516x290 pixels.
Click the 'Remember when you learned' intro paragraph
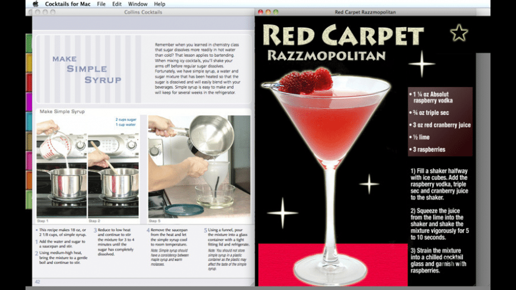pos(198,68)
